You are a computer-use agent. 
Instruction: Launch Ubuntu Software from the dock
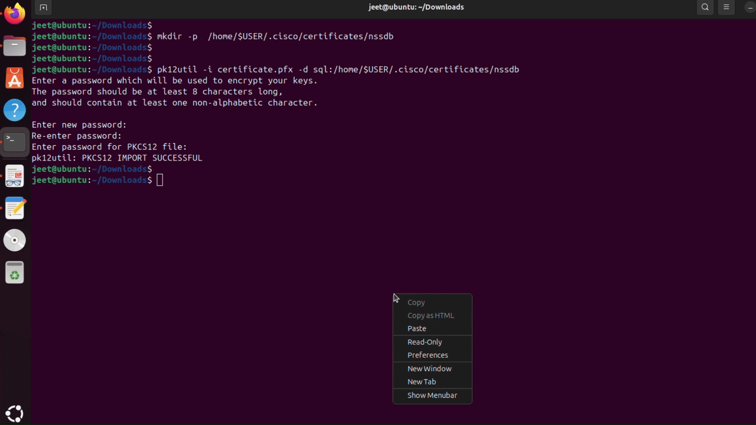pos(15,78)
